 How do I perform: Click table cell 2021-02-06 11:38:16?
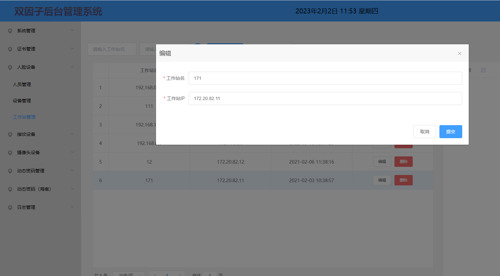click(311, 162)
